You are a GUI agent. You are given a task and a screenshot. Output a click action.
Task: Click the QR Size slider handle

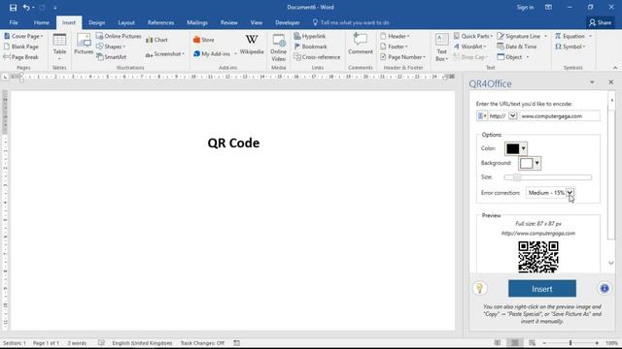pyautogui.click(x=517, y=177)
